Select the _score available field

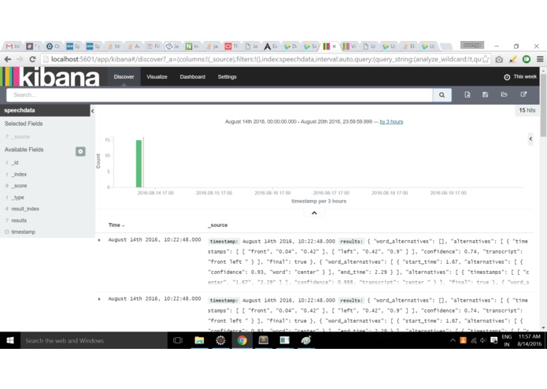tap(19, 186)
